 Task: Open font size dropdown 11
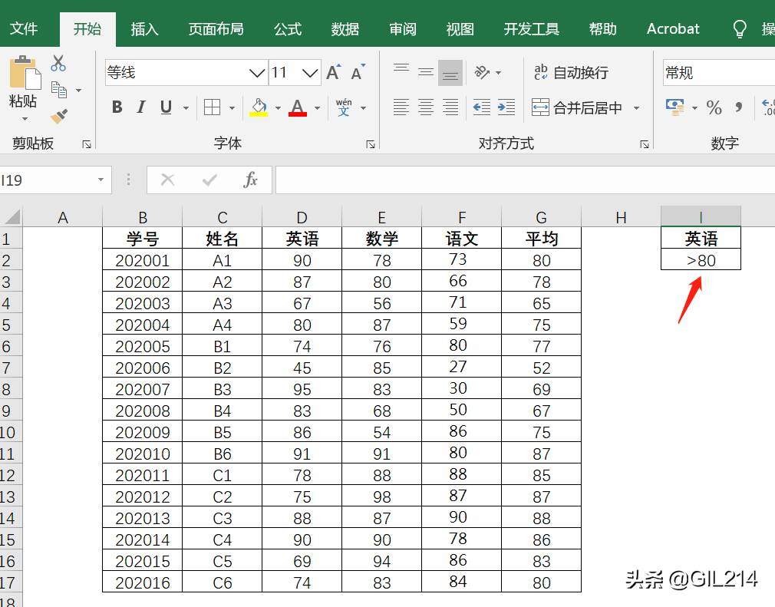(x=310, y=73)
